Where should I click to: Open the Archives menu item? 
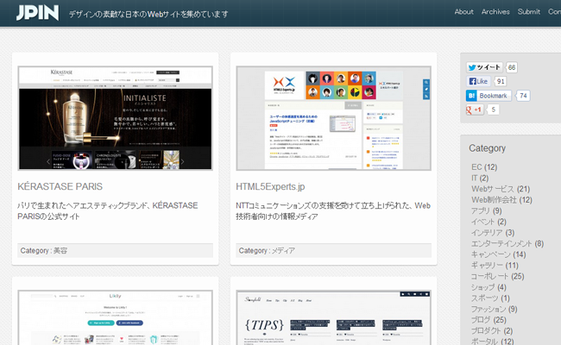[495, 12]
